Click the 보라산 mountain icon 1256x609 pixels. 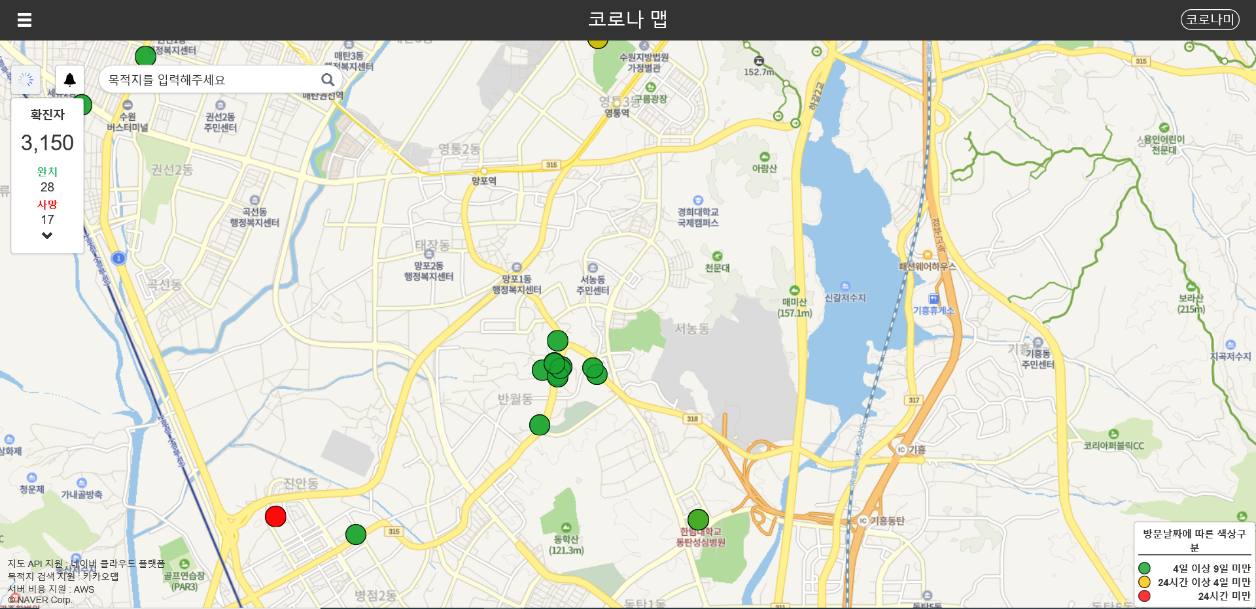1191,286
